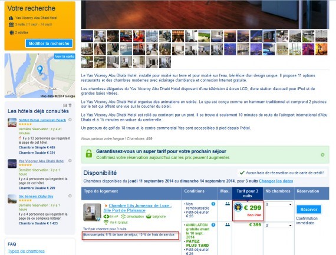The height and width of the screenshot is (255, 336).
Task: Open Chambre Lits Jumeaux de Luxe room link
Action: (x=137, y=208)
